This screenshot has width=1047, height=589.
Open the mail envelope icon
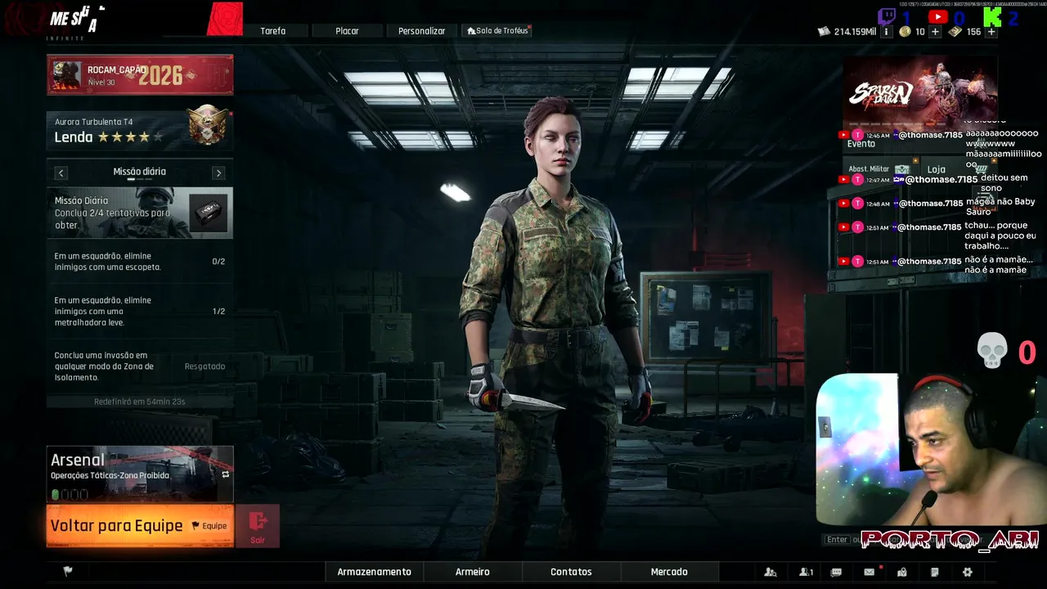point(869,572)
